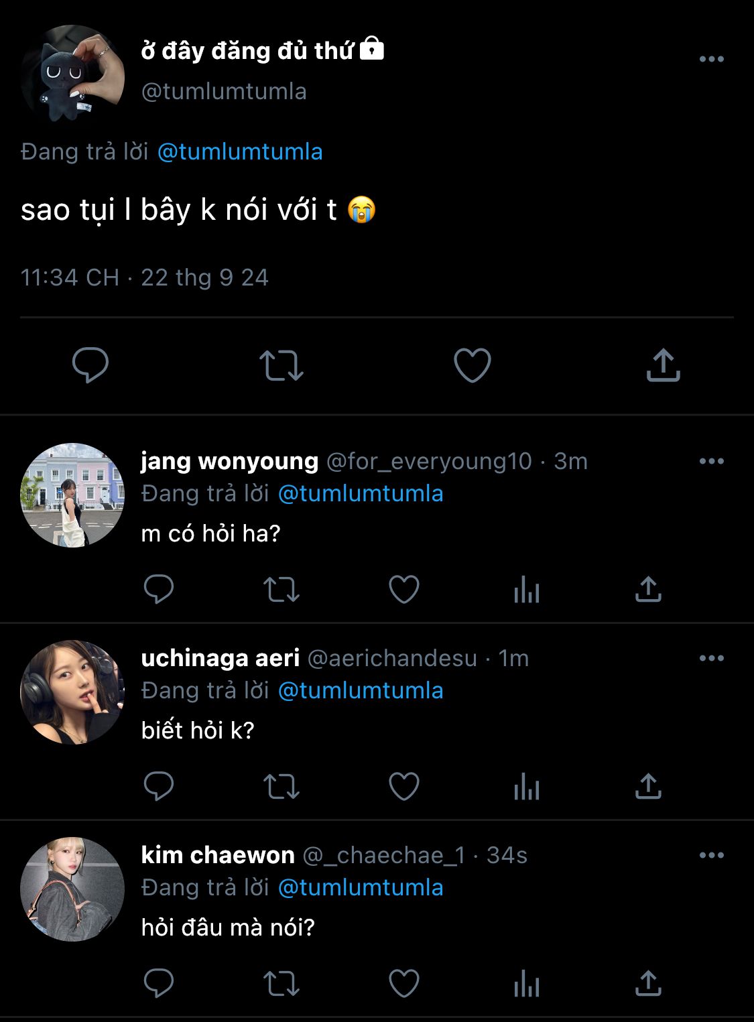This screenshot has width=754, height=1022.
Task: Retweet kim chaewon's reply
Action: tap(281, 984)
